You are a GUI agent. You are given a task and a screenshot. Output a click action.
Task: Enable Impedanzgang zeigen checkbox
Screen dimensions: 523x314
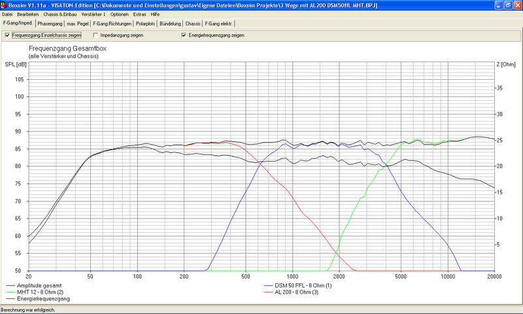[96, 35]
